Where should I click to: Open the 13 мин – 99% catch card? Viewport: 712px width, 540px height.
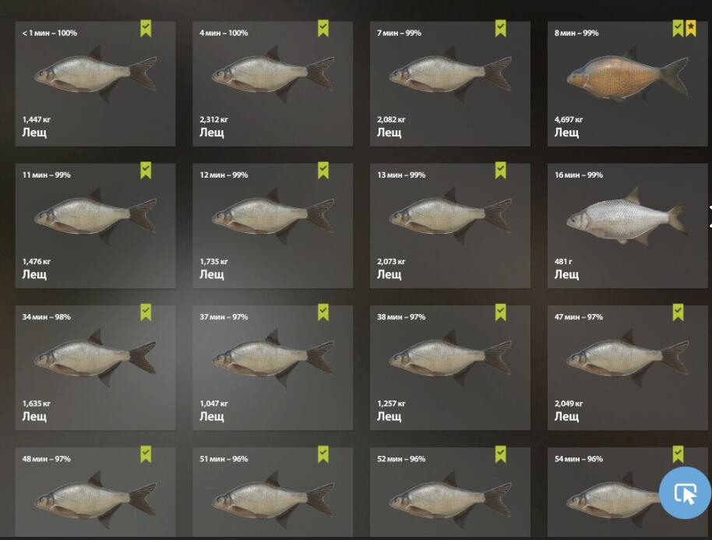pyautogui.click(x=450, y=226)
